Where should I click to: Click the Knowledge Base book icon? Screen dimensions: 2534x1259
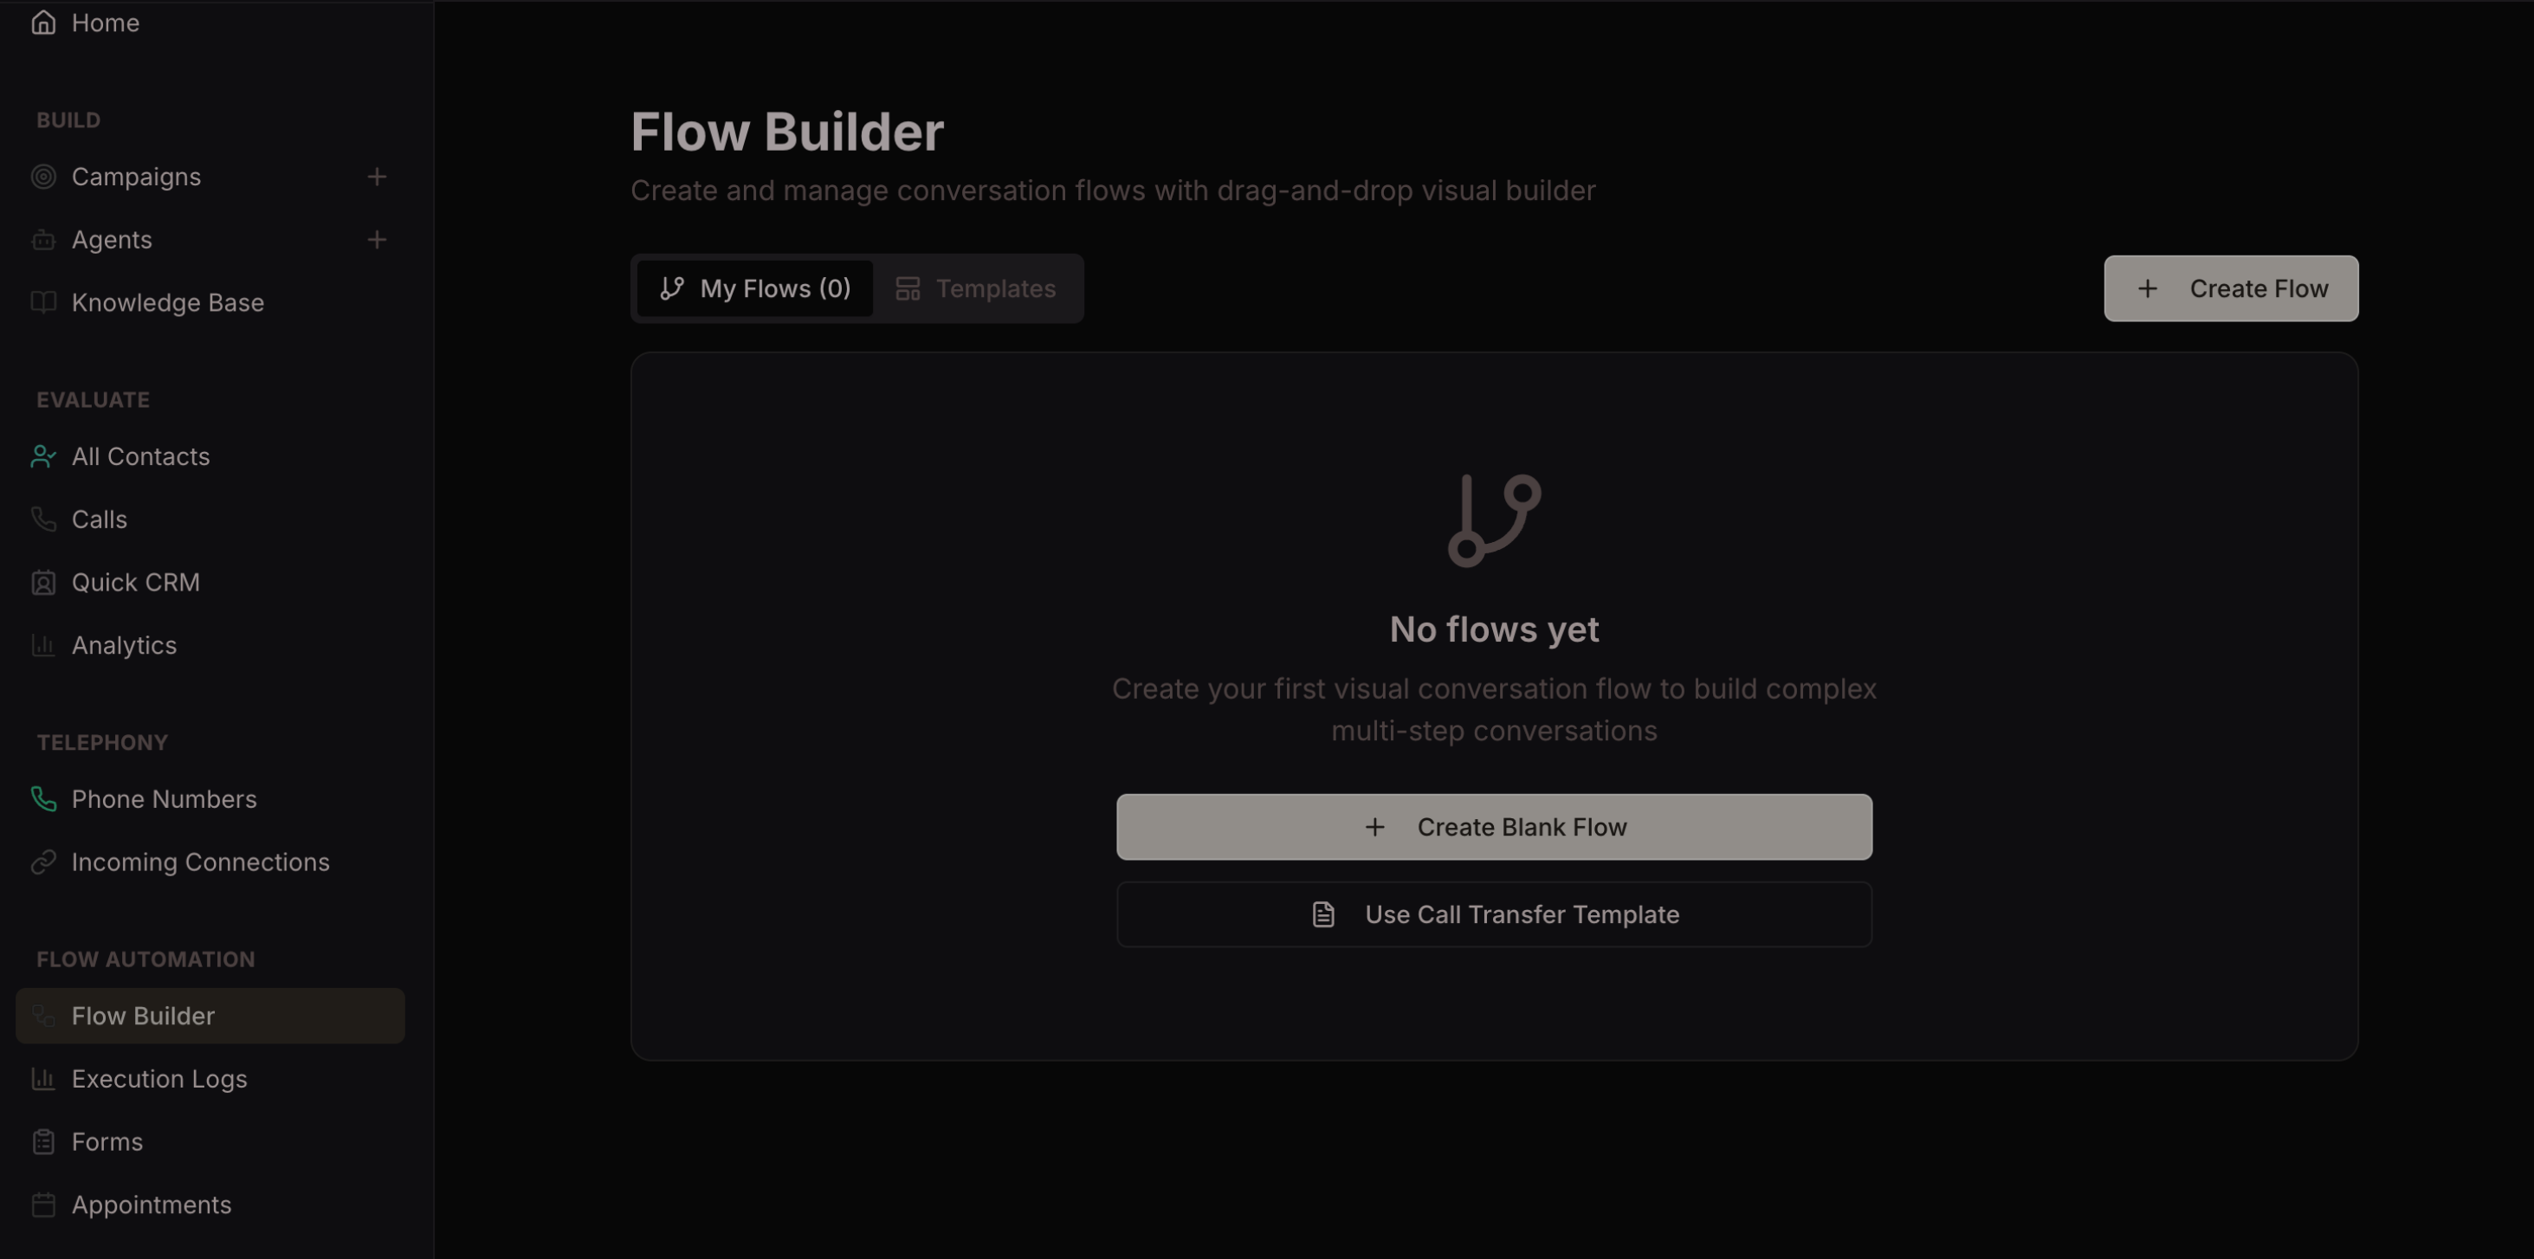point(43,303)
